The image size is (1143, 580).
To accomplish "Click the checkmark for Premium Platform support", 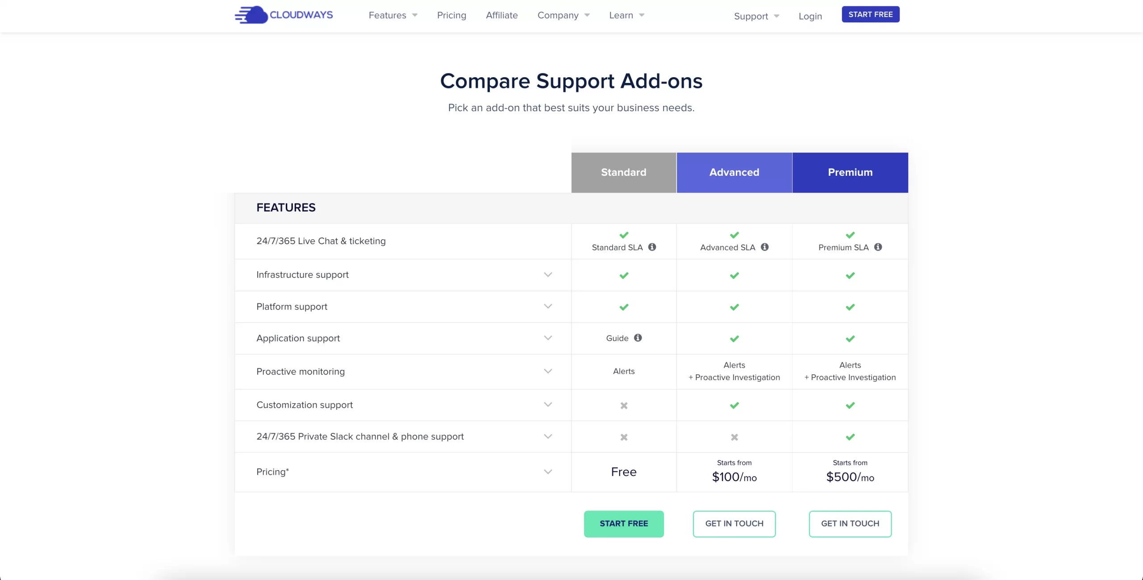I will click(850, 307).
